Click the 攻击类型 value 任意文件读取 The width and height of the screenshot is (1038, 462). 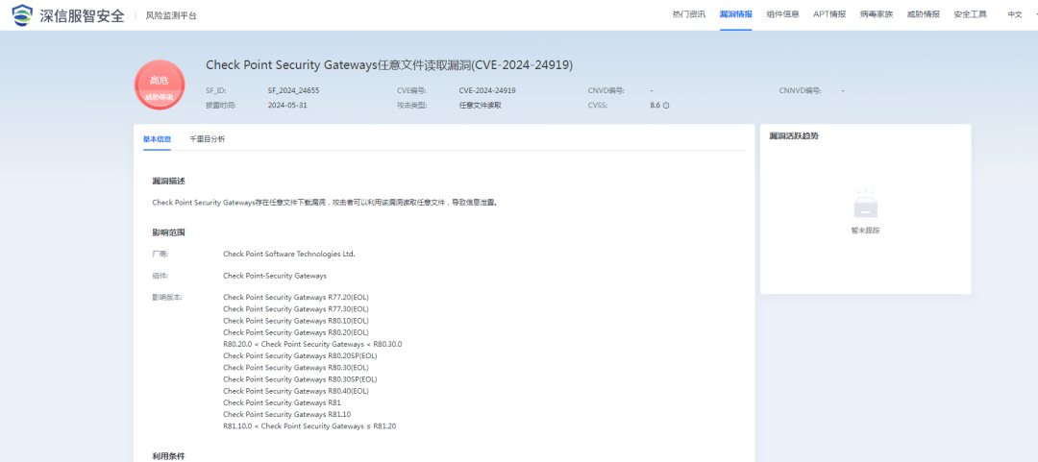pos(480,106)
